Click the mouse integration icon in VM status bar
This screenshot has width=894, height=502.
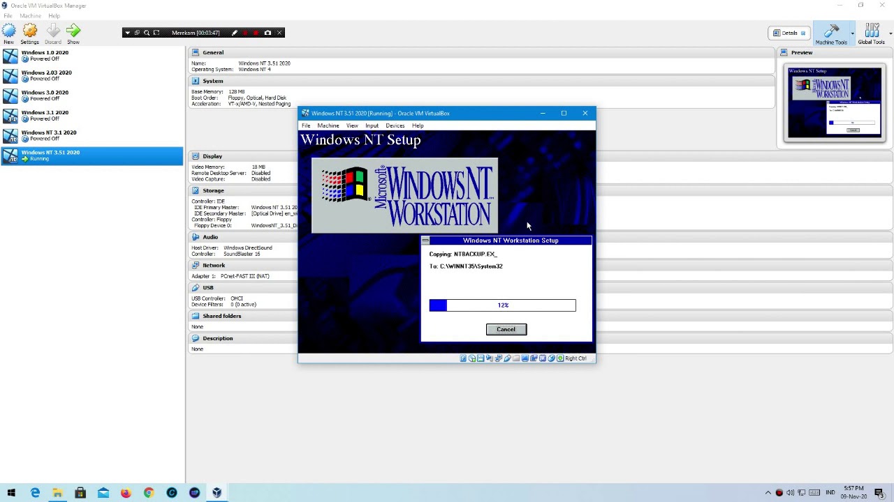click(551, 358)
